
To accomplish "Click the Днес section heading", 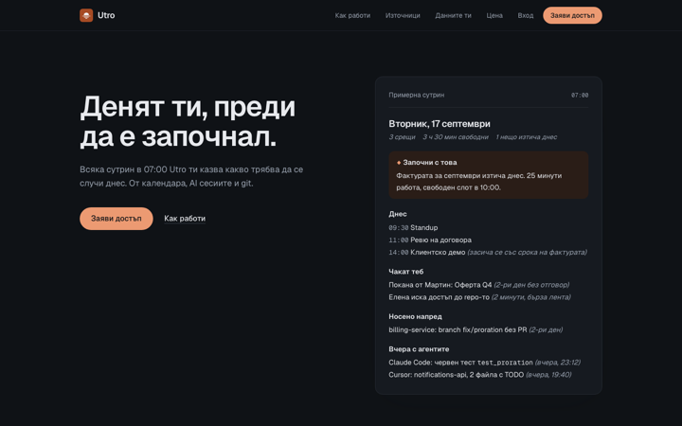I will tap(398, 214).
